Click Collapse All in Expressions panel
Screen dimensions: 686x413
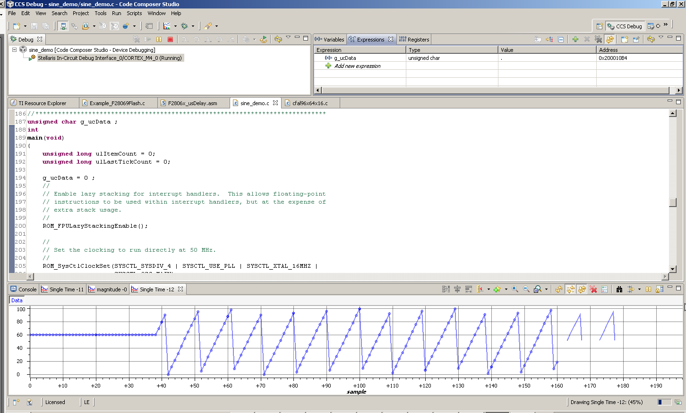click(561, 40)
